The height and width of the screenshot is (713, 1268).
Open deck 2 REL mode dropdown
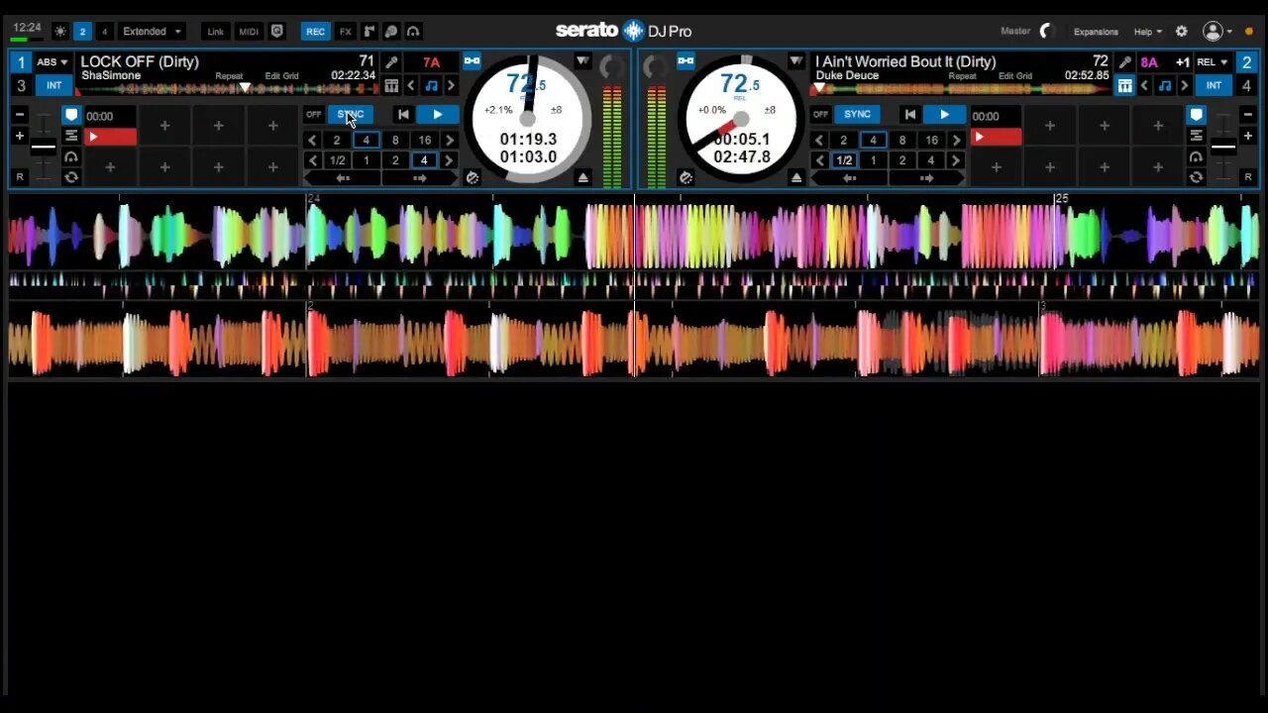tap(1213, 62)
